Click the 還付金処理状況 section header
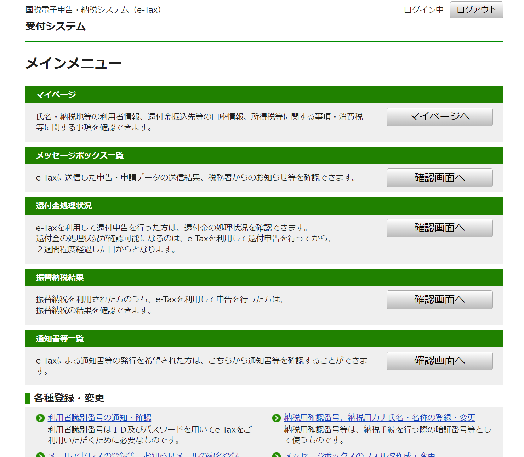This screenshot has width=524, height=457. (64, 206)
